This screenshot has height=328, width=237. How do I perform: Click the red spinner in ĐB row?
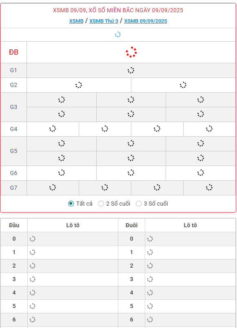point(131,52)
